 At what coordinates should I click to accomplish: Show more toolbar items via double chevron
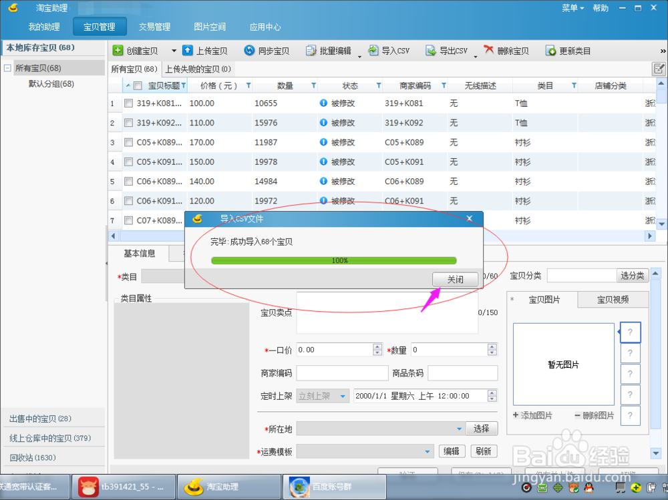(663, 51)
